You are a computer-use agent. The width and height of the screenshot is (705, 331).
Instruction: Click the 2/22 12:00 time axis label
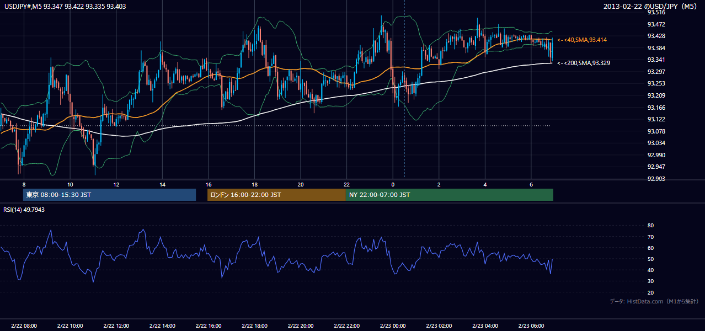pyautogui.click(x=116, y=325)
